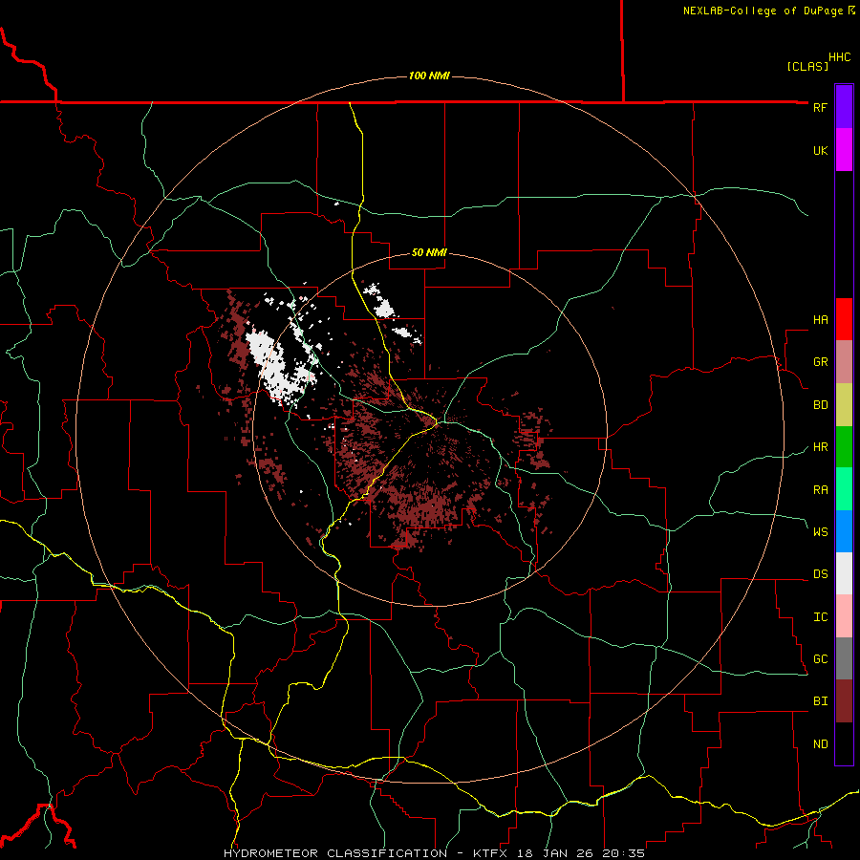
Task: Click the RF purple legend swatch
Action: pos(844,106)
